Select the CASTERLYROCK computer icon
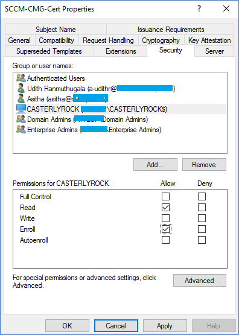239x335 pixels. tap(21, 109)
